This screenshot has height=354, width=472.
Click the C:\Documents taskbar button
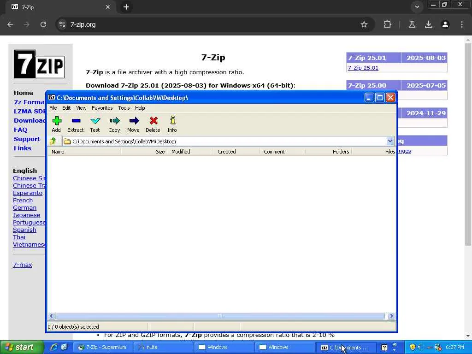pos(346,348)
